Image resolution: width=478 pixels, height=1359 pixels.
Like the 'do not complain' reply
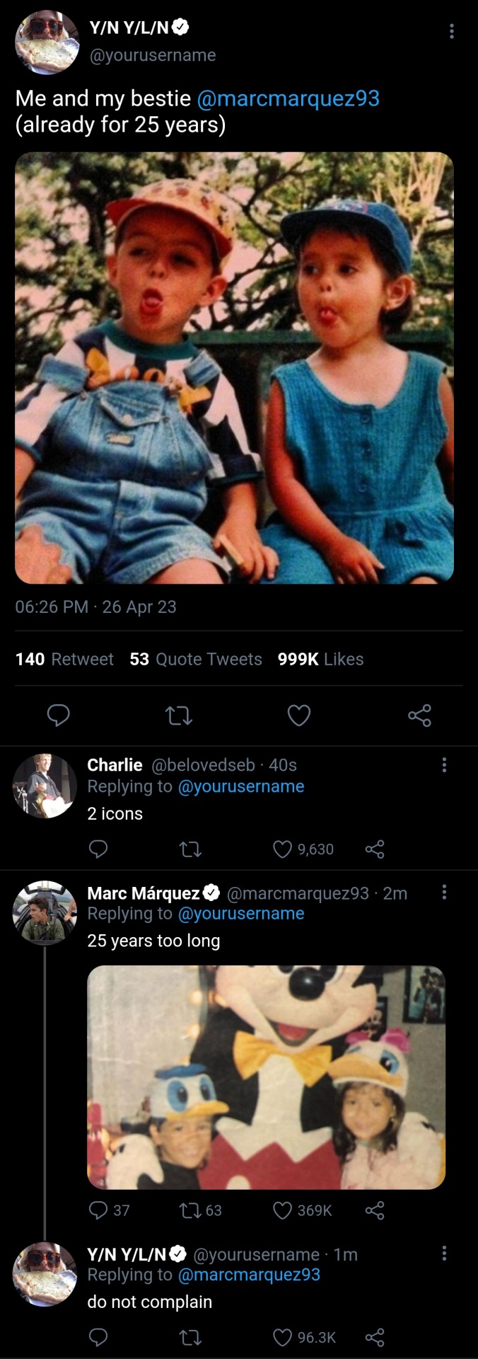283,1337
